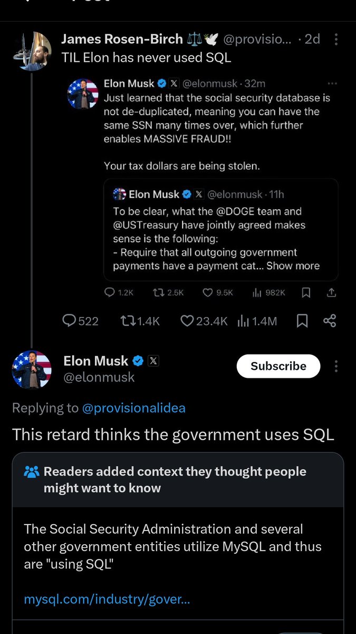Open the quoted tweet's three-dot menu
Image resolution: width=356 pixels, height=634 pixels.
332,83
